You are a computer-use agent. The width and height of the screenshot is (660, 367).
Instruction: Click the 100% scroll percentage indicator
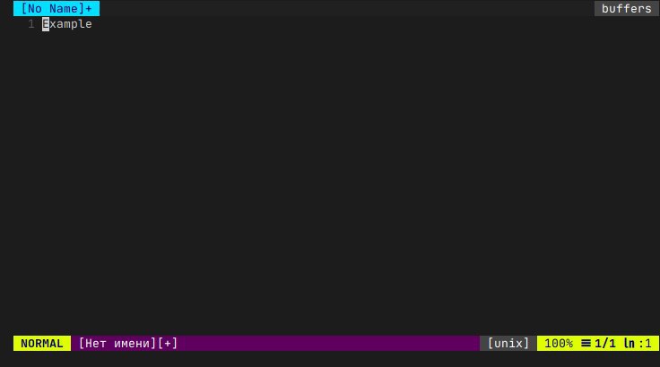tap(558, 343)
